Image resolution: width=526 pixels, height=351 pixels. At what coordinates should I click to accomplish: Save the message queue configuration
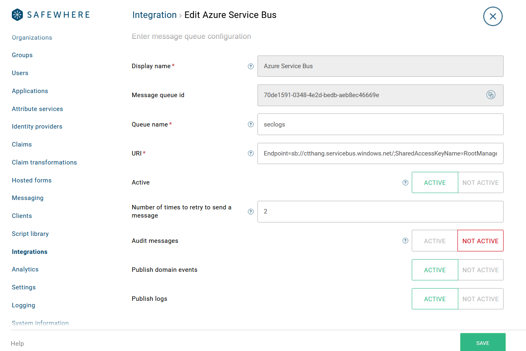point(482,343)
